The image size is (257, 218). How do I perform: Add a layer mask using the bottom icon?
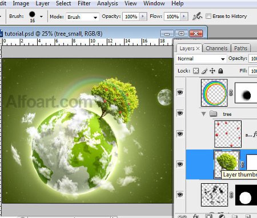click(209, 216)
